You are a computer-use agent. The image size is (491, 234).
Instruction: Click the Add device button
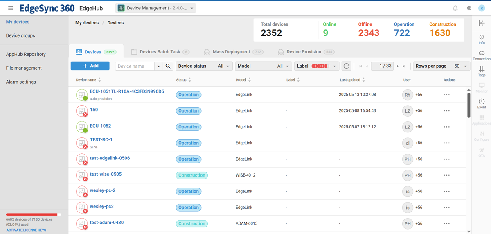[x=90, y=66]
